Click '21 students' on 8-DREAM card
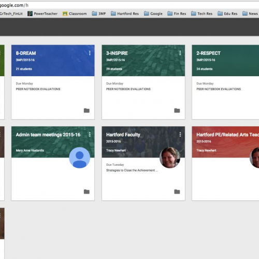Viewport: 259px width, 259px height. coord(24,69)
